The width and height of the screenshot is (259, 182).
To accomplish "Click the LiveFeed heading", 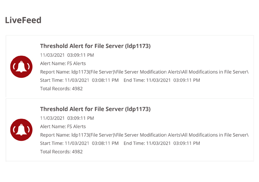I will coord(23,20).
